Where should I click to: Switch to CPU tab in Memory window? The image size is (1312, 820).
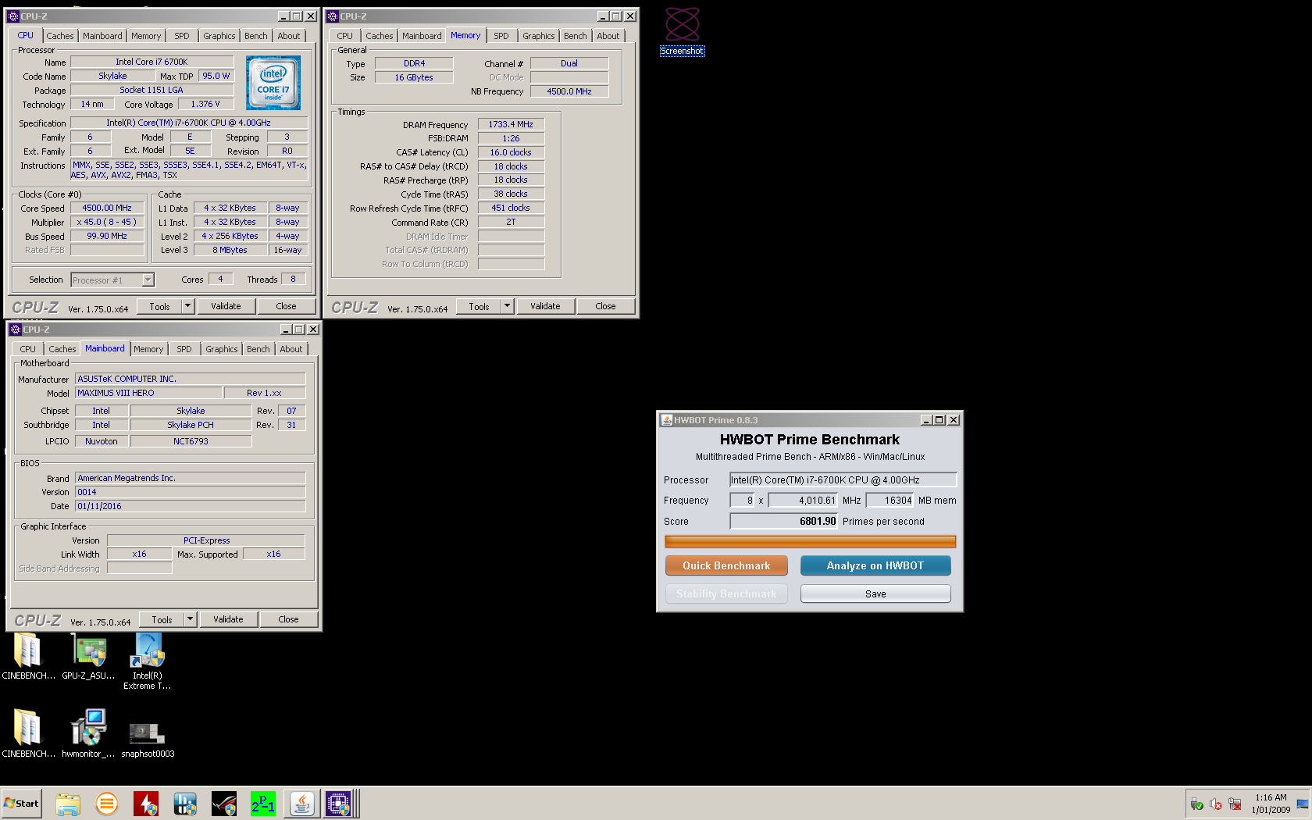(x=345, y=36)
